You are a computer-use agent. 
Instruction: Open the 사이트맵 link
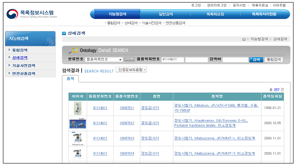point(279,5)
